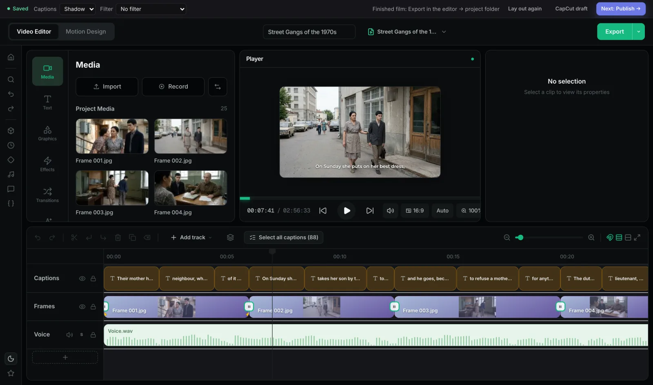The height and width of the screenshot is (385, 653).
Task: Open the Transitions panel
Action: pyautogui.click(x=47, y=195)
